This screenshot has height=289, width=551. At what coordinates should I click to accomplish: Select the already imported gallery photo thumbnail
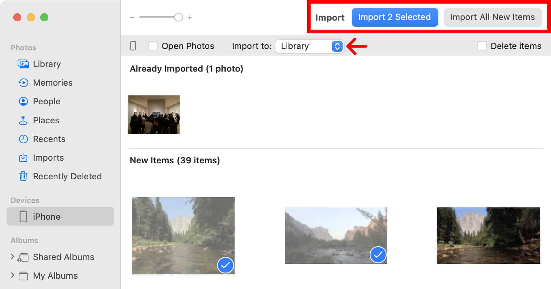point(154,115)
